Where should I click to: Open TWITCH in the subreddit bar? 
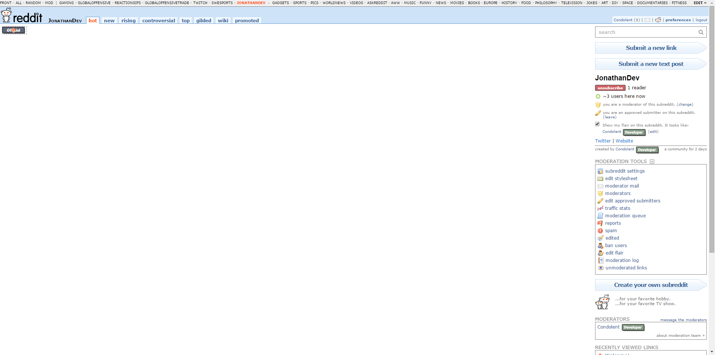(x=200, y=3)
